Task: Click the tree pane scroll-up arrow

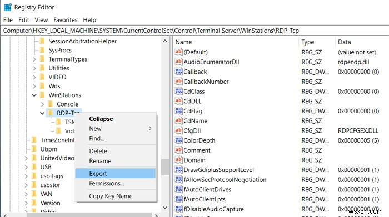Action: (x=165, y=41)
